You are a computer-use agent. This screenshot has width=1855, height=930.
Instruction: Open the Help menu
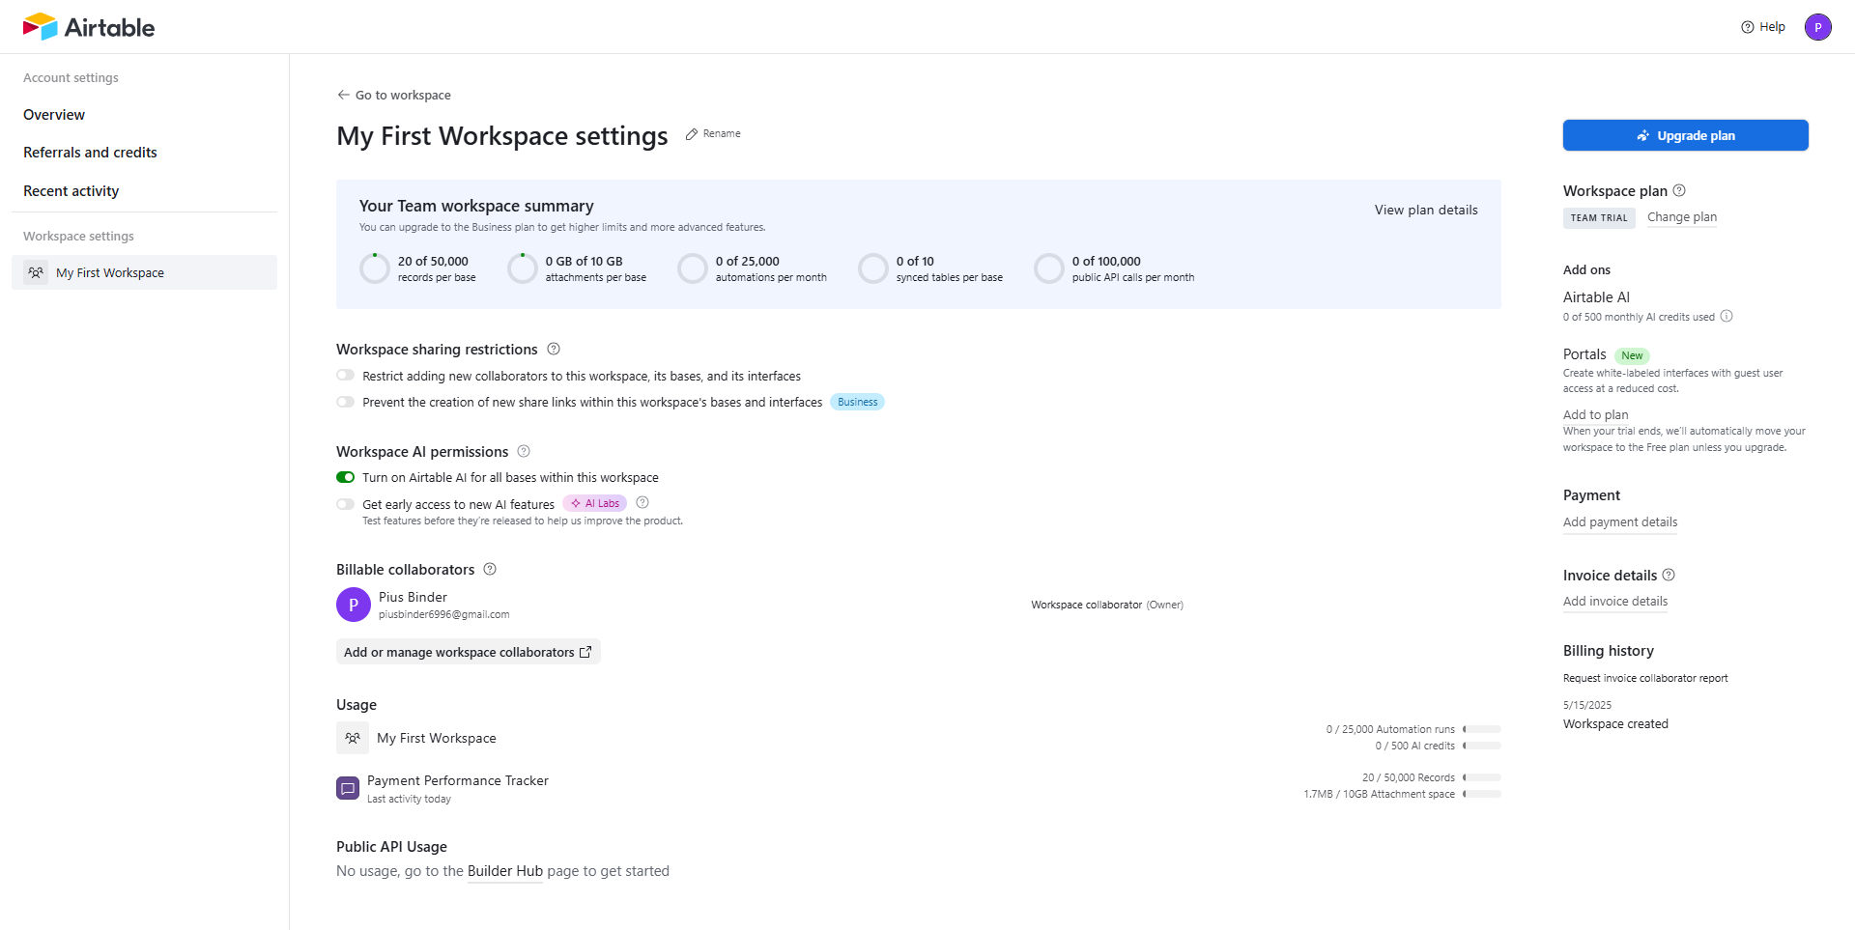[1763, 27]
